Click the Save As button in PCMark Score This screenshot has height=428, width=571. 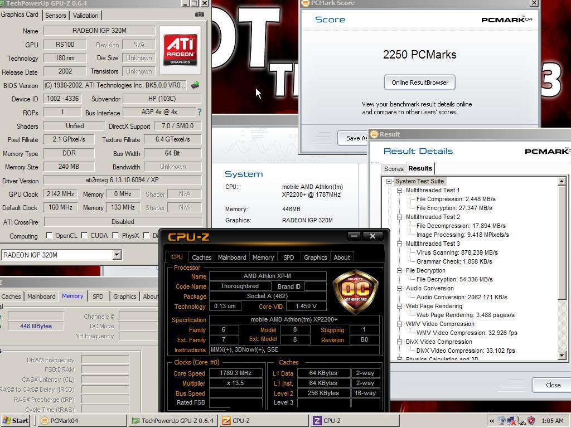[x=352, y=138]
